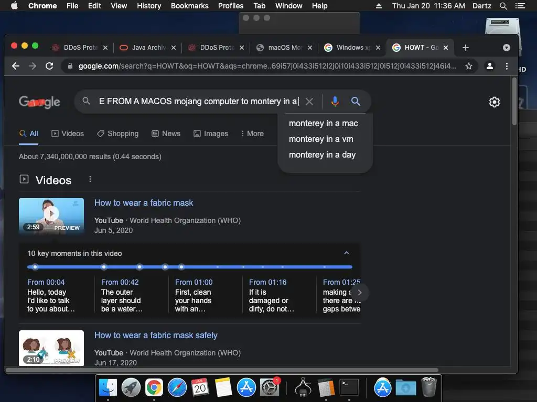Open the Videos section three-dot options
537x402 pixels.
[90, 179]
